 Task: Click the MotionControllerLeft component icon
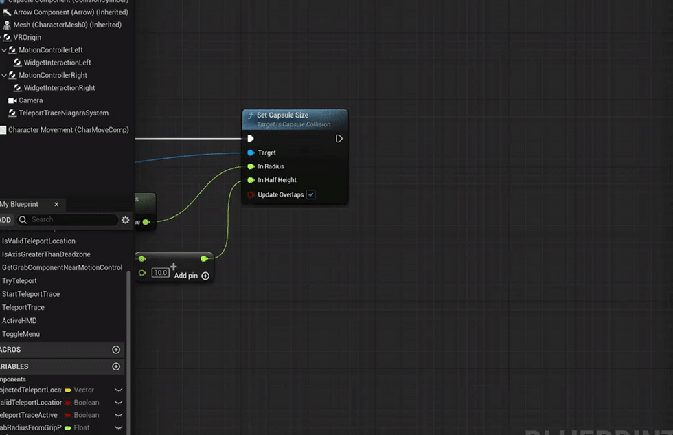point(12,49)
